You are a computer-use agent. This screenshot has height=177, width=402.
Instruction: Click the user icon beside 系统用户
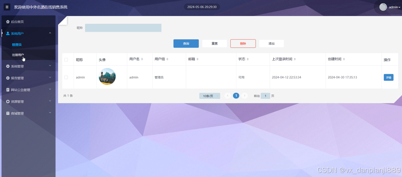pos(8,34)
